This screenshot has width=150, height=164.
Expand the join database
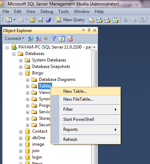(x=21, y=151)
